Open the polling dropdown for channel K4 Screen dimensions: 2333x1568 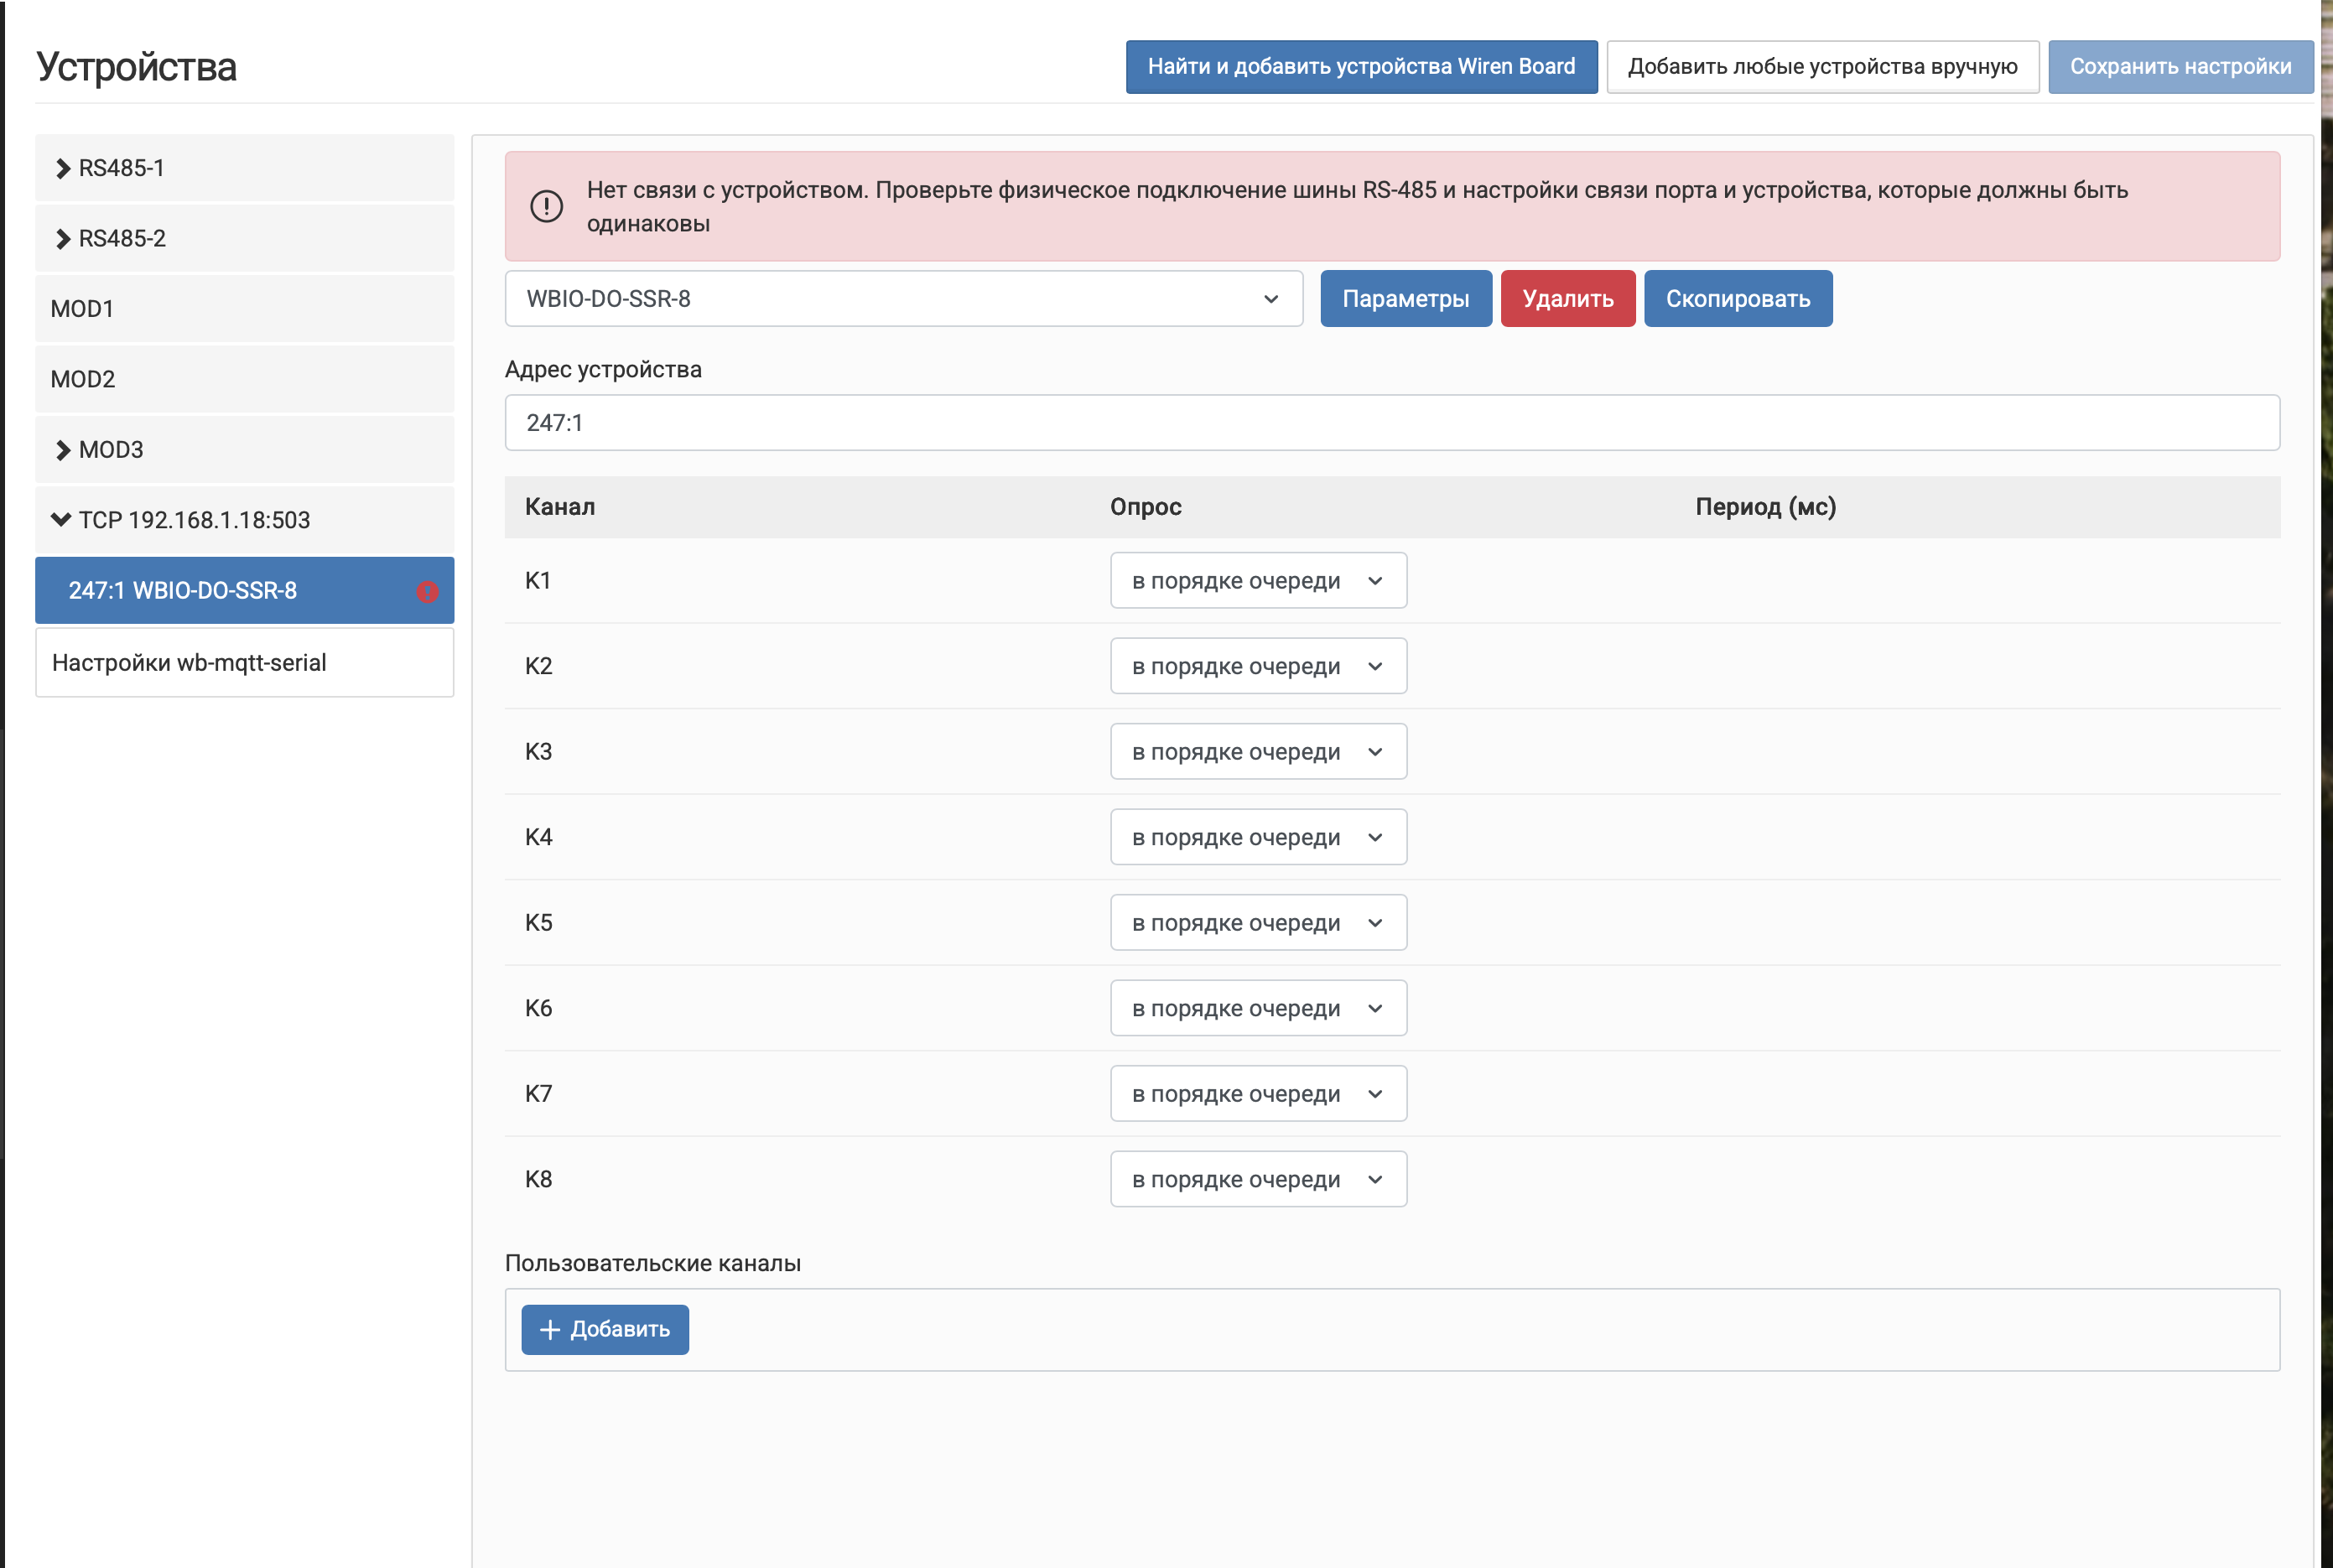pos(1257,837)
